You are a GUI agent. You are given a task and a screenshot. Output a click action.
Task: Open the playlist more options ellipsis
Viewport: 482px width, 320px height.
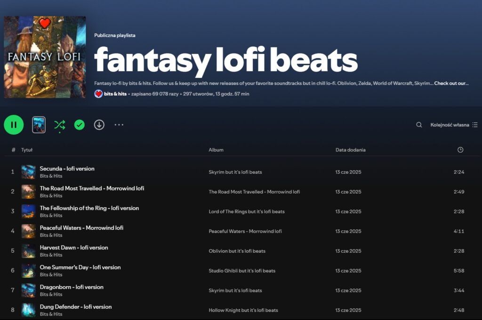click(119, 125)
